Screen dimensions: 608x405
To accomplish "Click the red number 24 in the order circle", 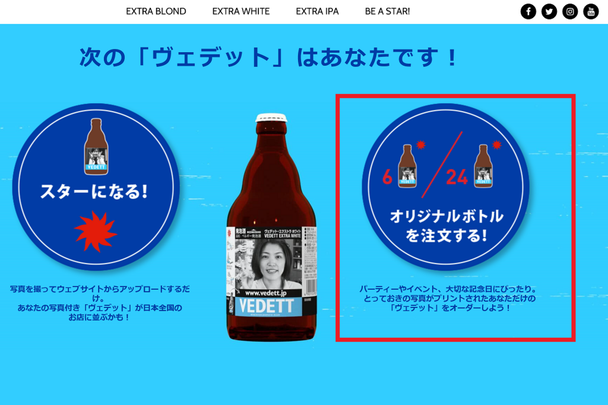I will [457, 178].
